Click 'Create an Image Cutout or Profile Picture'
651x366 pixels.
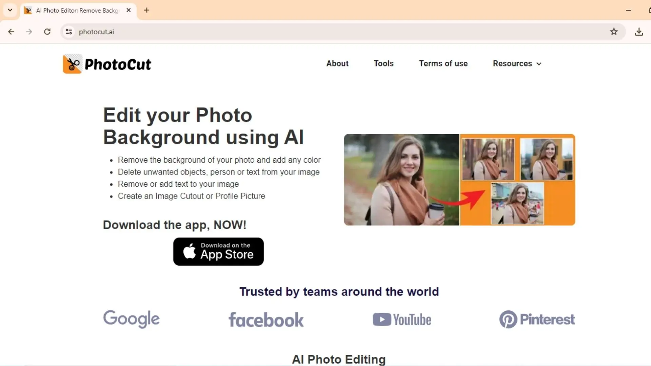[x=192, y=196]
